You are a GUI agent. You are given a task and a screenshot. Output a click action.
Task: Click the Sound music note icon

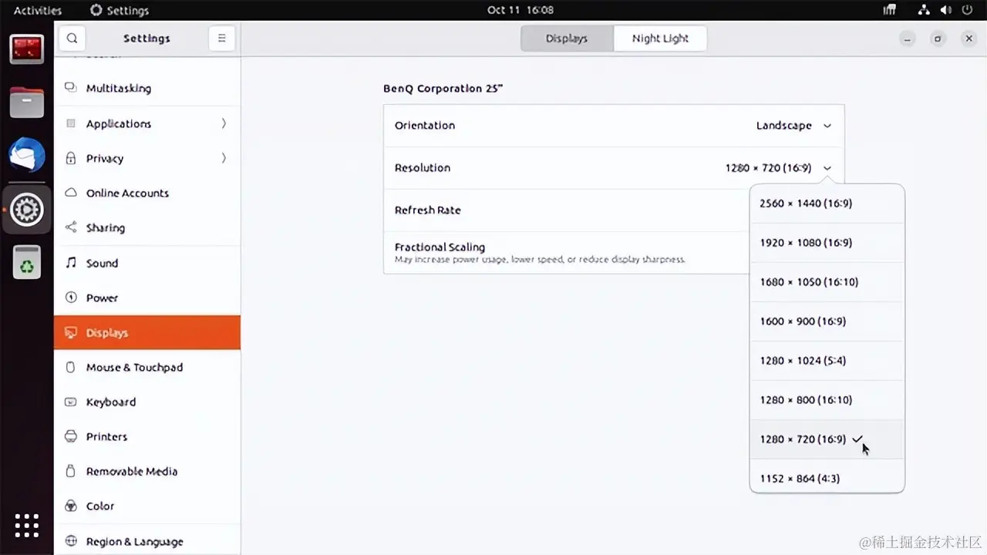click(71, 263)
